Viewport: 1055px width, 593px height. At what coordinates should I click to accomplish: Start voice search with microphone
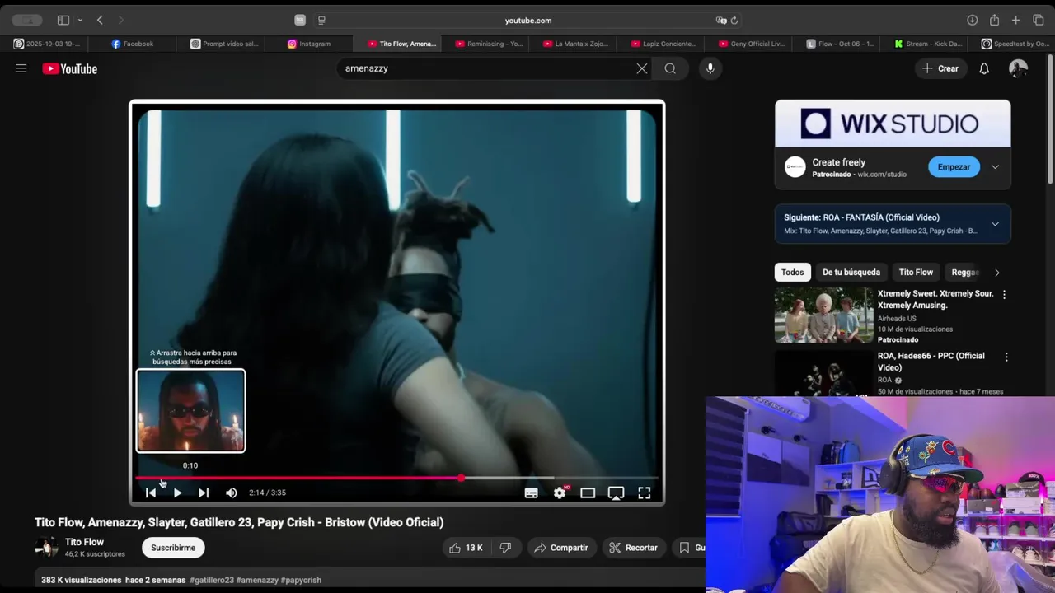(x=710, y=68)
